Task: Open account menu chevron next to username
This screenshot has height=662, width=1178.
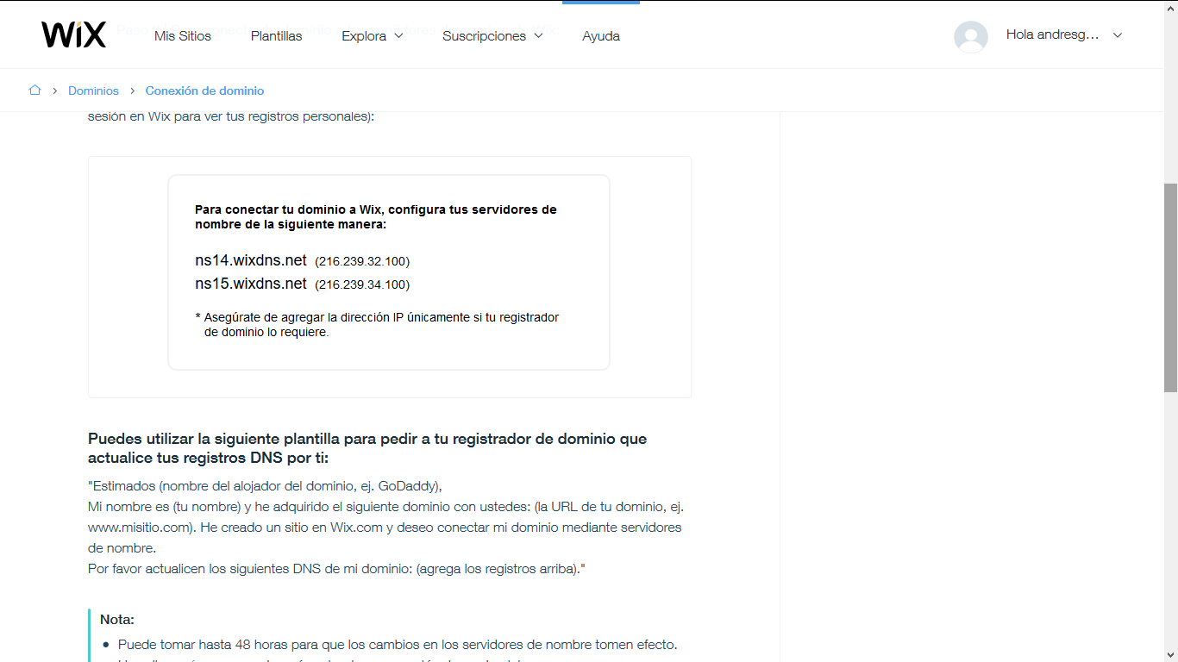Action: point(1118,35)
